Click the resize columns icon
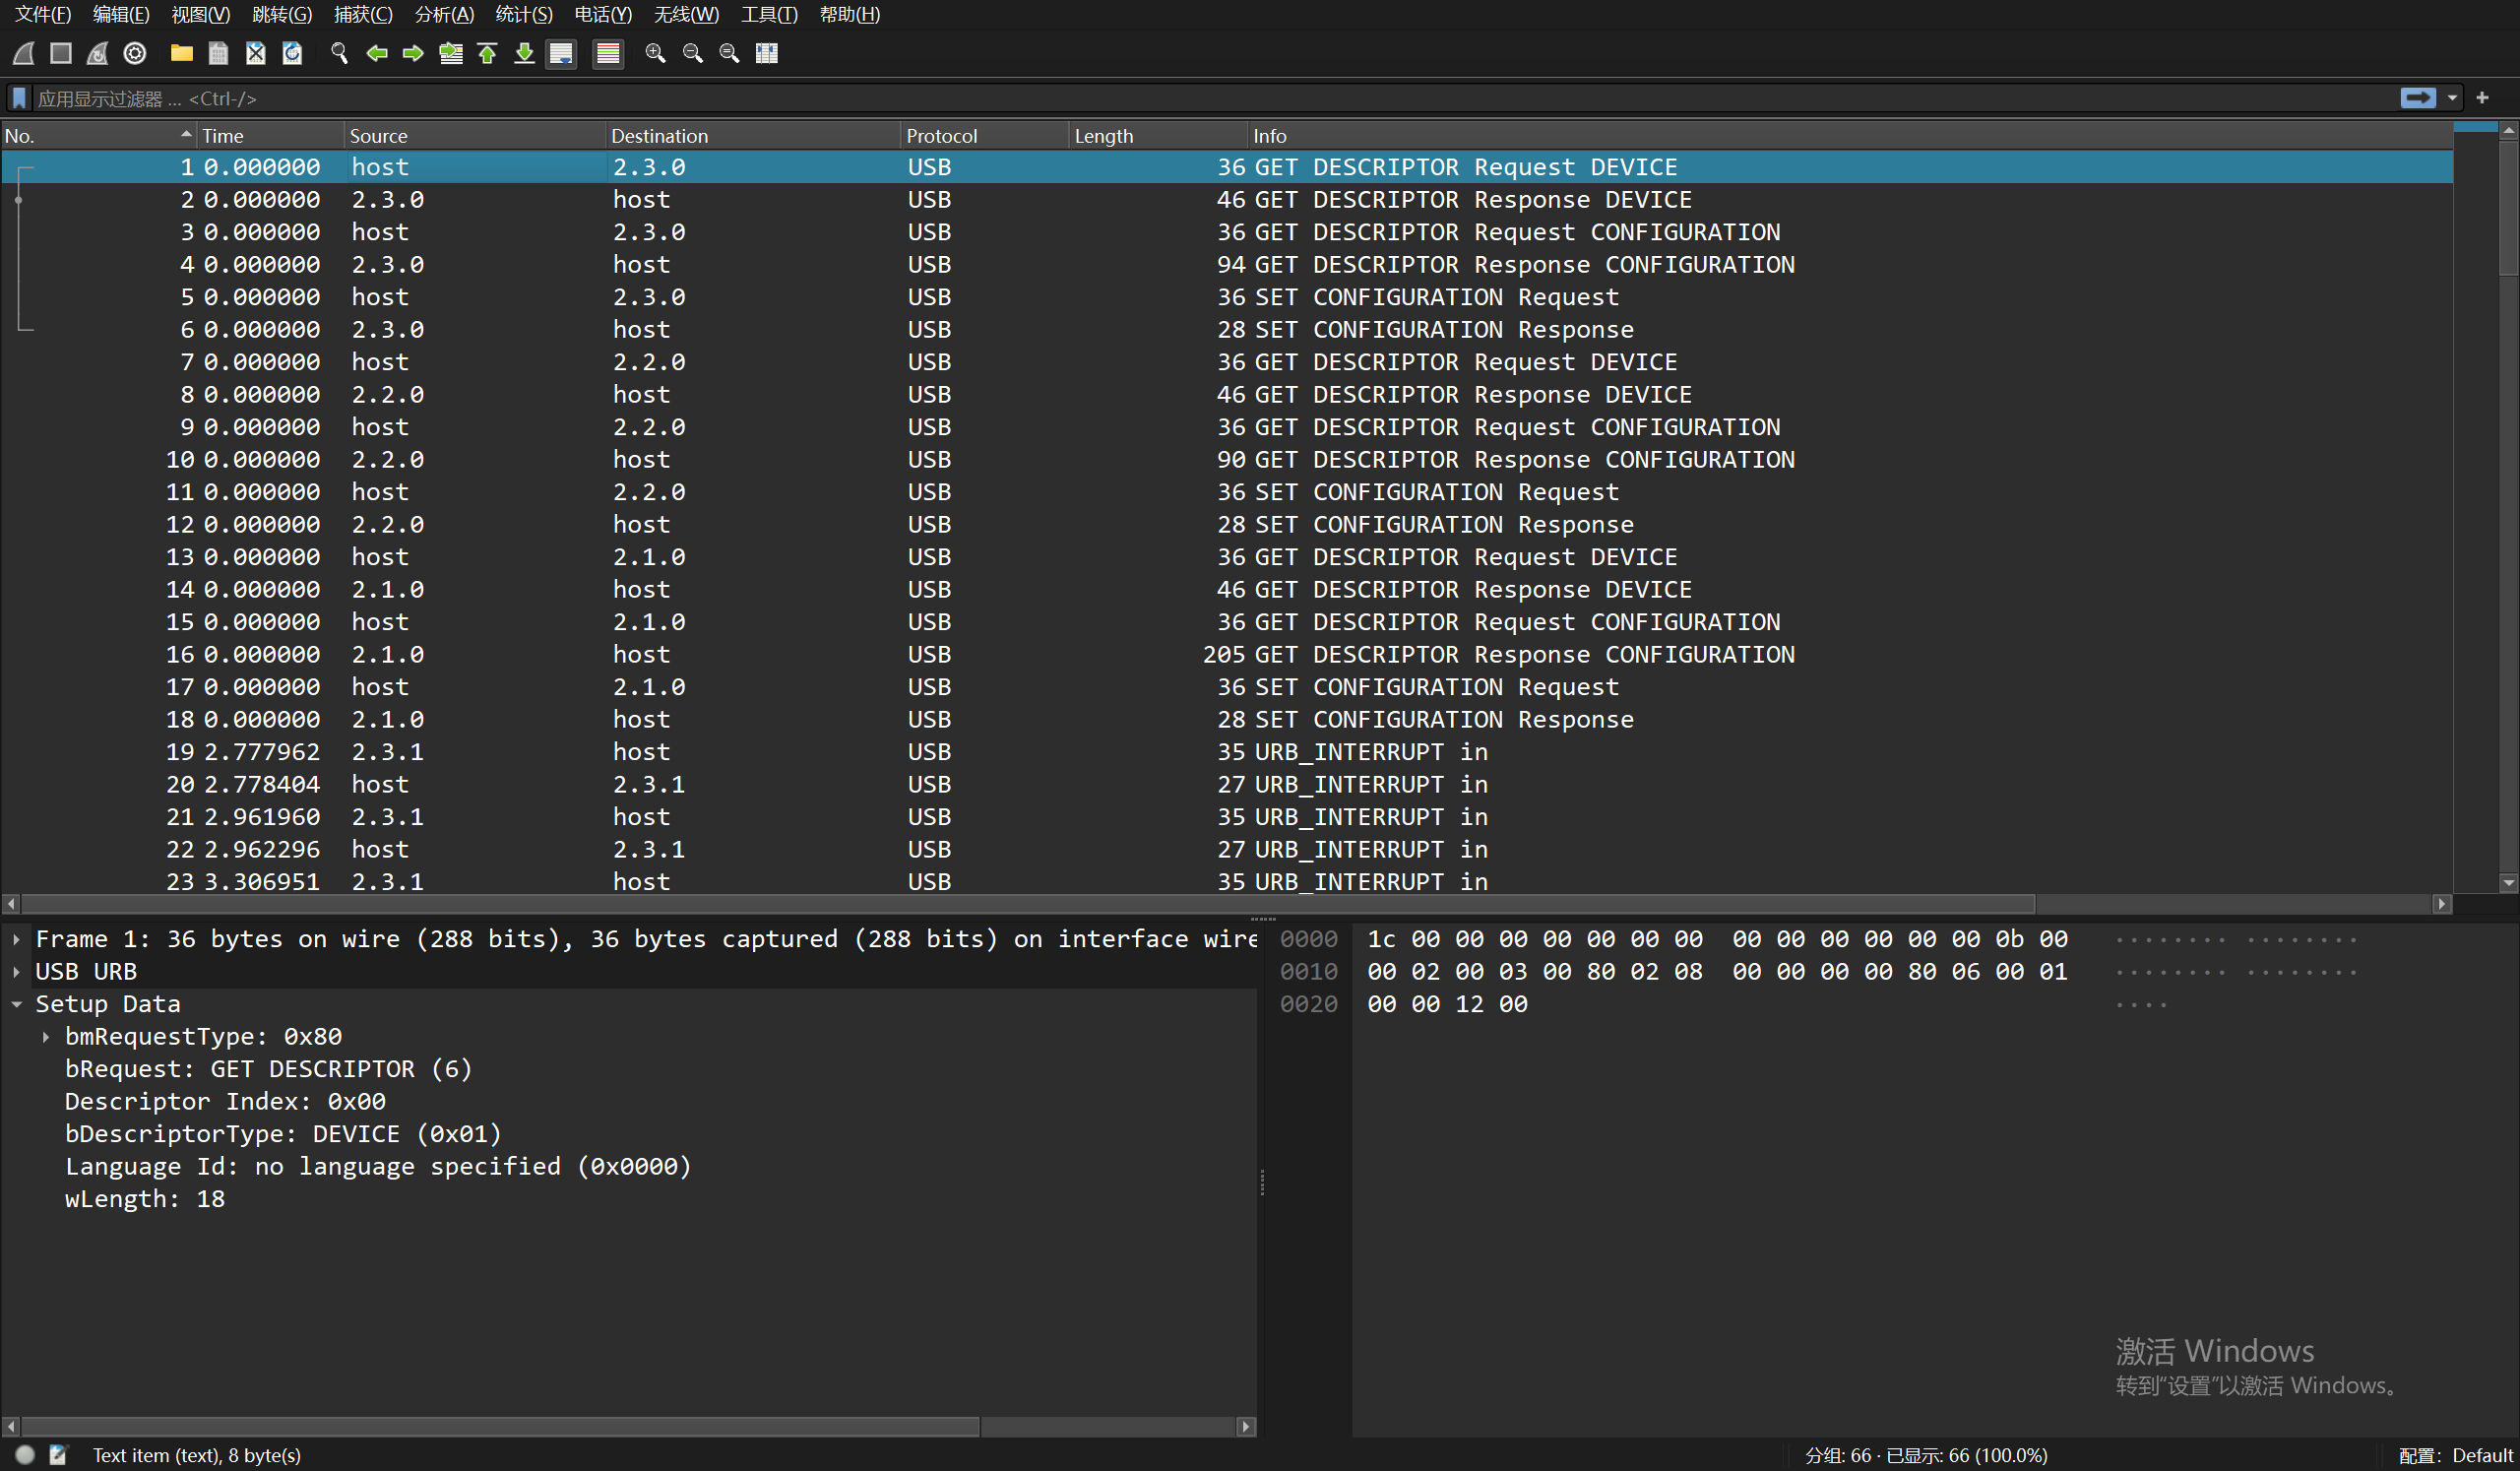 coord(767,53)
